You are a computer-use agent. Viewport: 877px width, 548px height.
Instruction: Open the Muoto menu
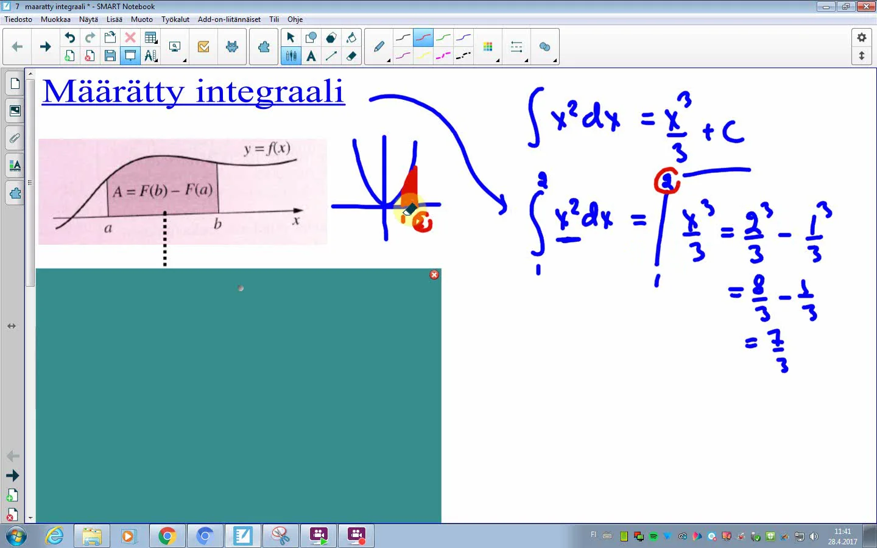142,19
